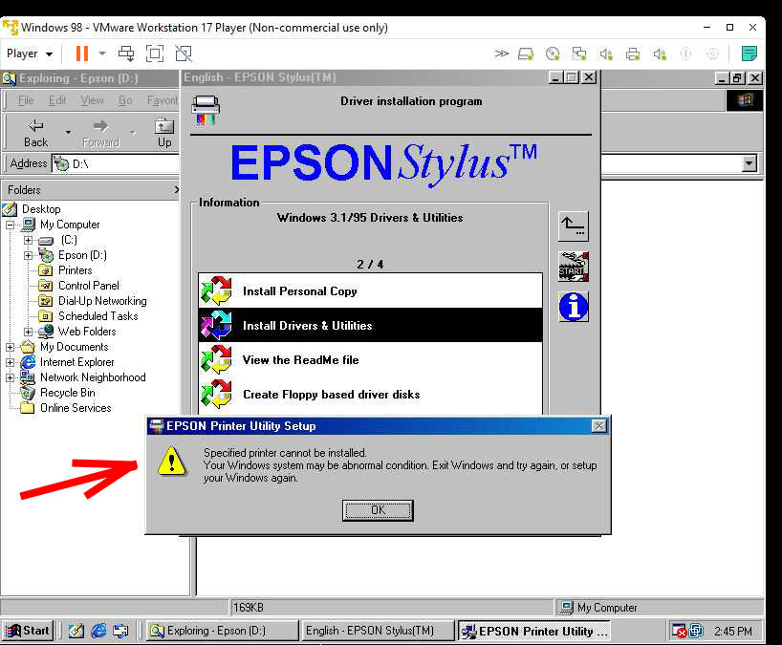
Task: Open the dropdown arrow beside the pause button
Action: (102, 54)
